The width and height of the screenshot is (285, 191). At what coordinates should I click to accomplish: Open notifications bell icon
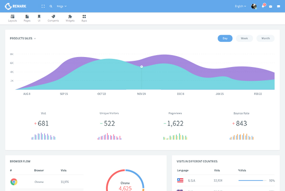(x=263, y=6)
